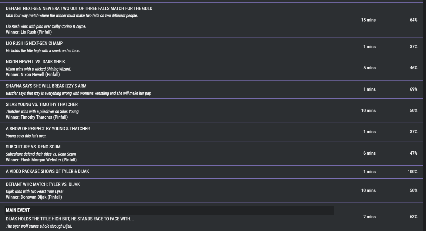Image resolution: width=426 pixels, height=231 pixels.
Task: Select the "Lio Rush Is Next-Gen Champ" segment
Action: (x=34, y=43)
